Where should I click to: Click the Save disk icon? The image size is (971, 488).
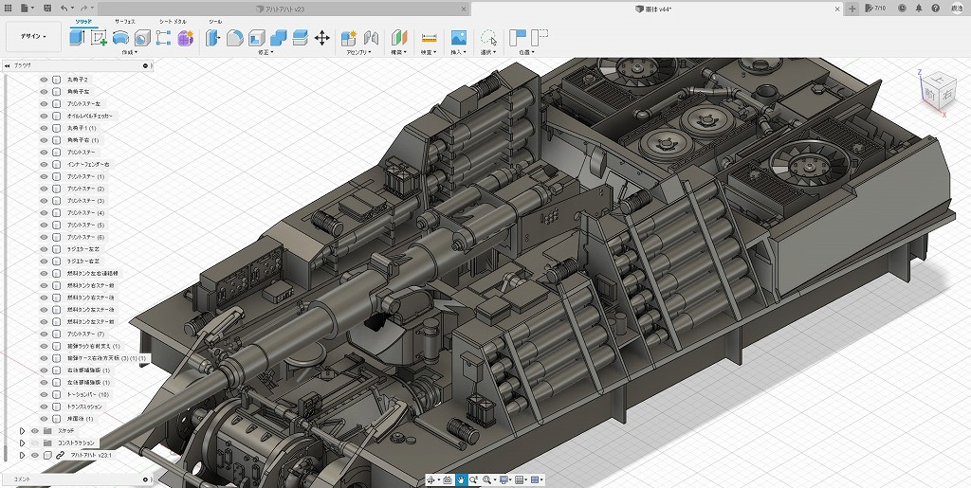[x=46, y=8]
